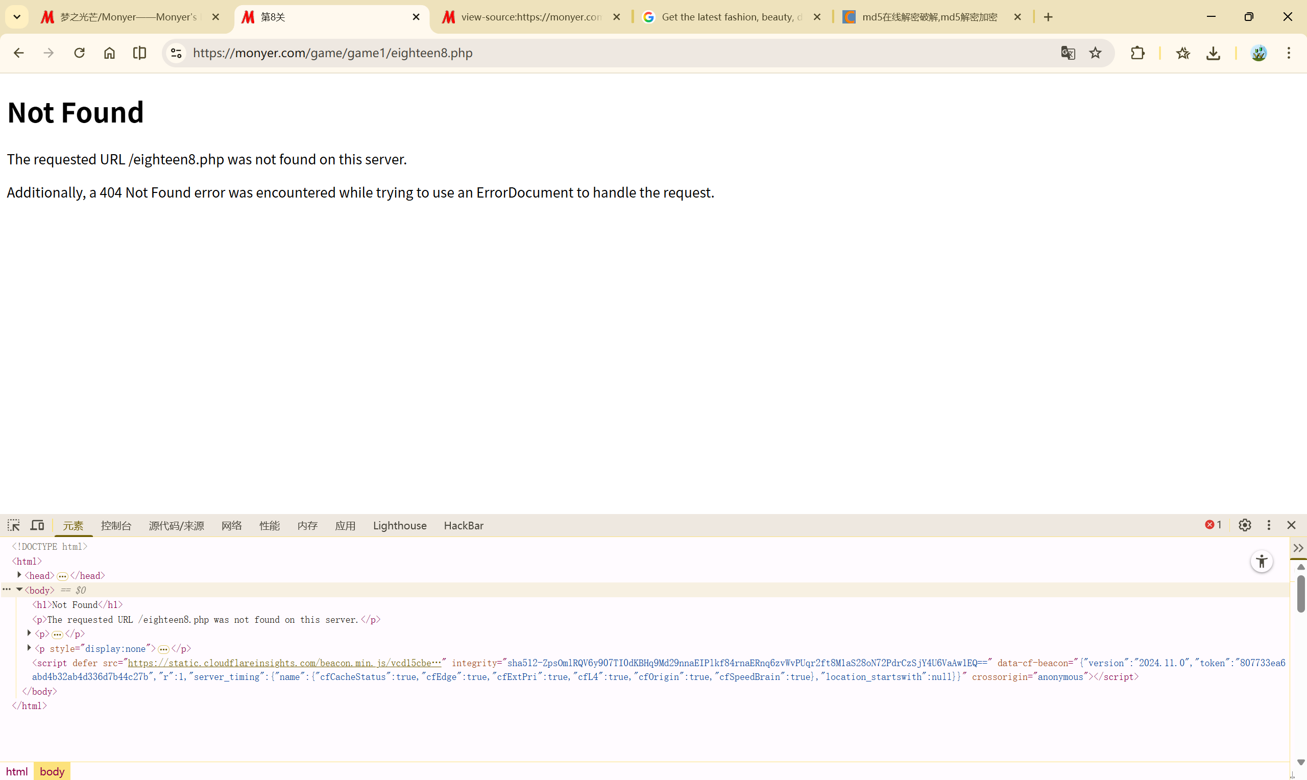Open DevTools settings gear
1307x780 pixels.
point(1245,525)
